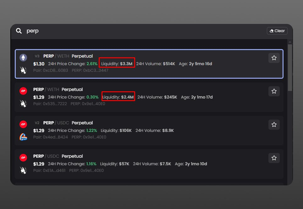Screen dimensions: 303x209
Task: Click the perp search input field
Action: pos(141,31)
